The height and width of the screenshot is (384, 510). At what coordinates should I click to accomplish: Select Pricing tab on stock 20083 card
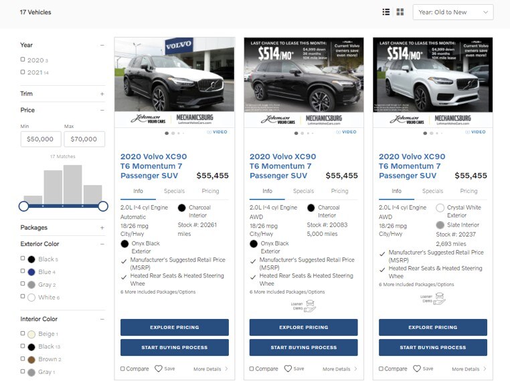339,191
